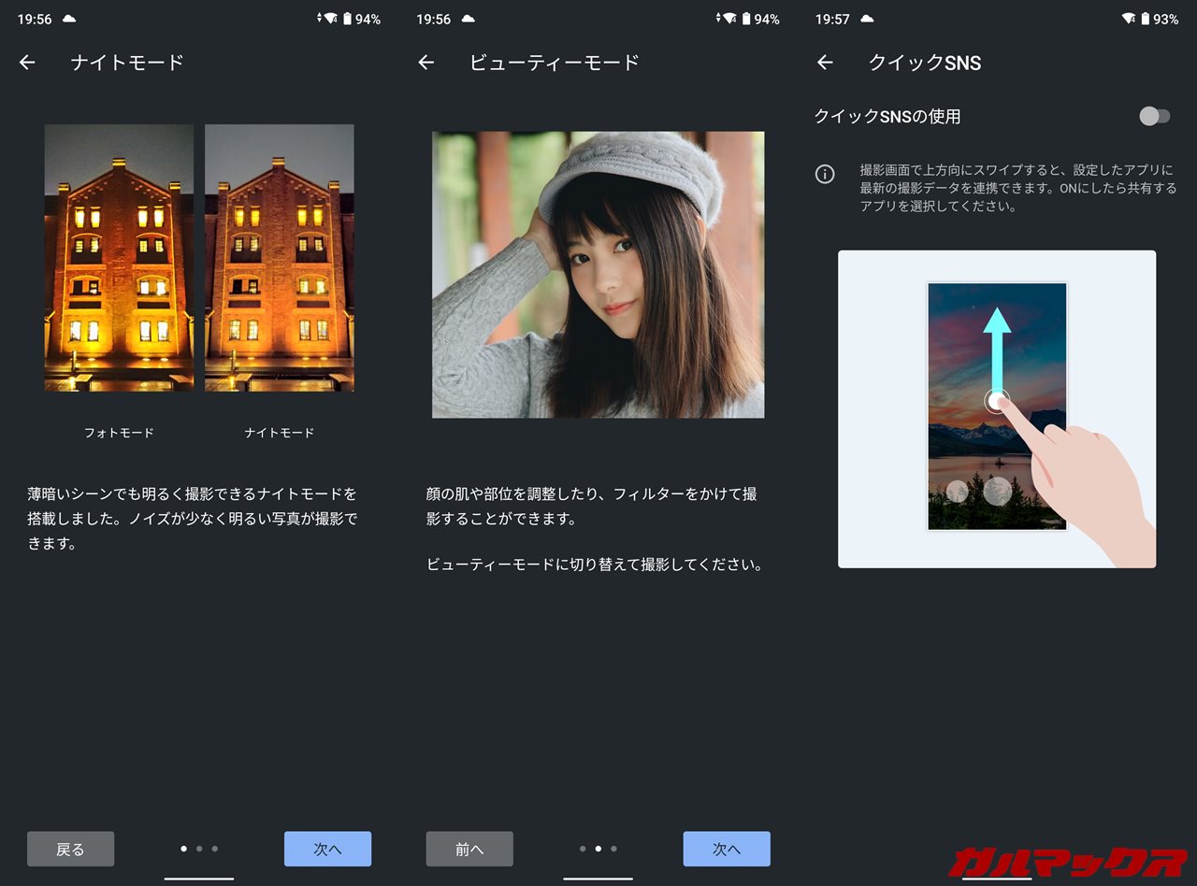Tap the swipe-up gesture illustration
The image size is (1197, 886).
[x=997, y=409]
